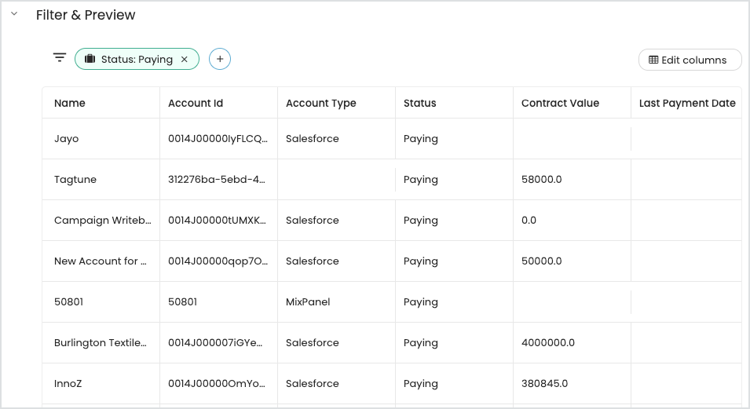Click the Burlington Textile account name

click(x=101, y=342)
